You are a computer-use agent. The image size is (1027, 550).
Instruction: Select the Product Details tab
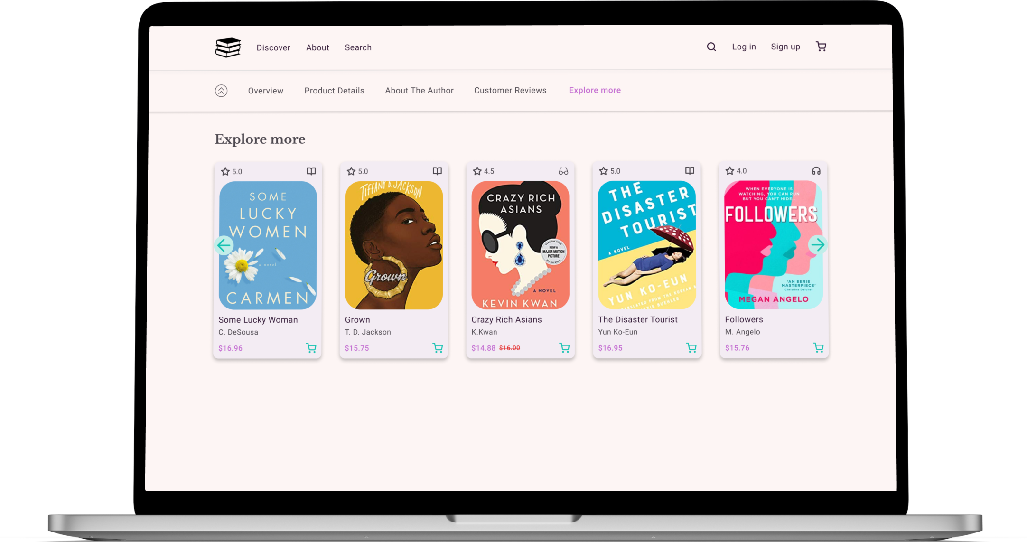pos(334,91)
